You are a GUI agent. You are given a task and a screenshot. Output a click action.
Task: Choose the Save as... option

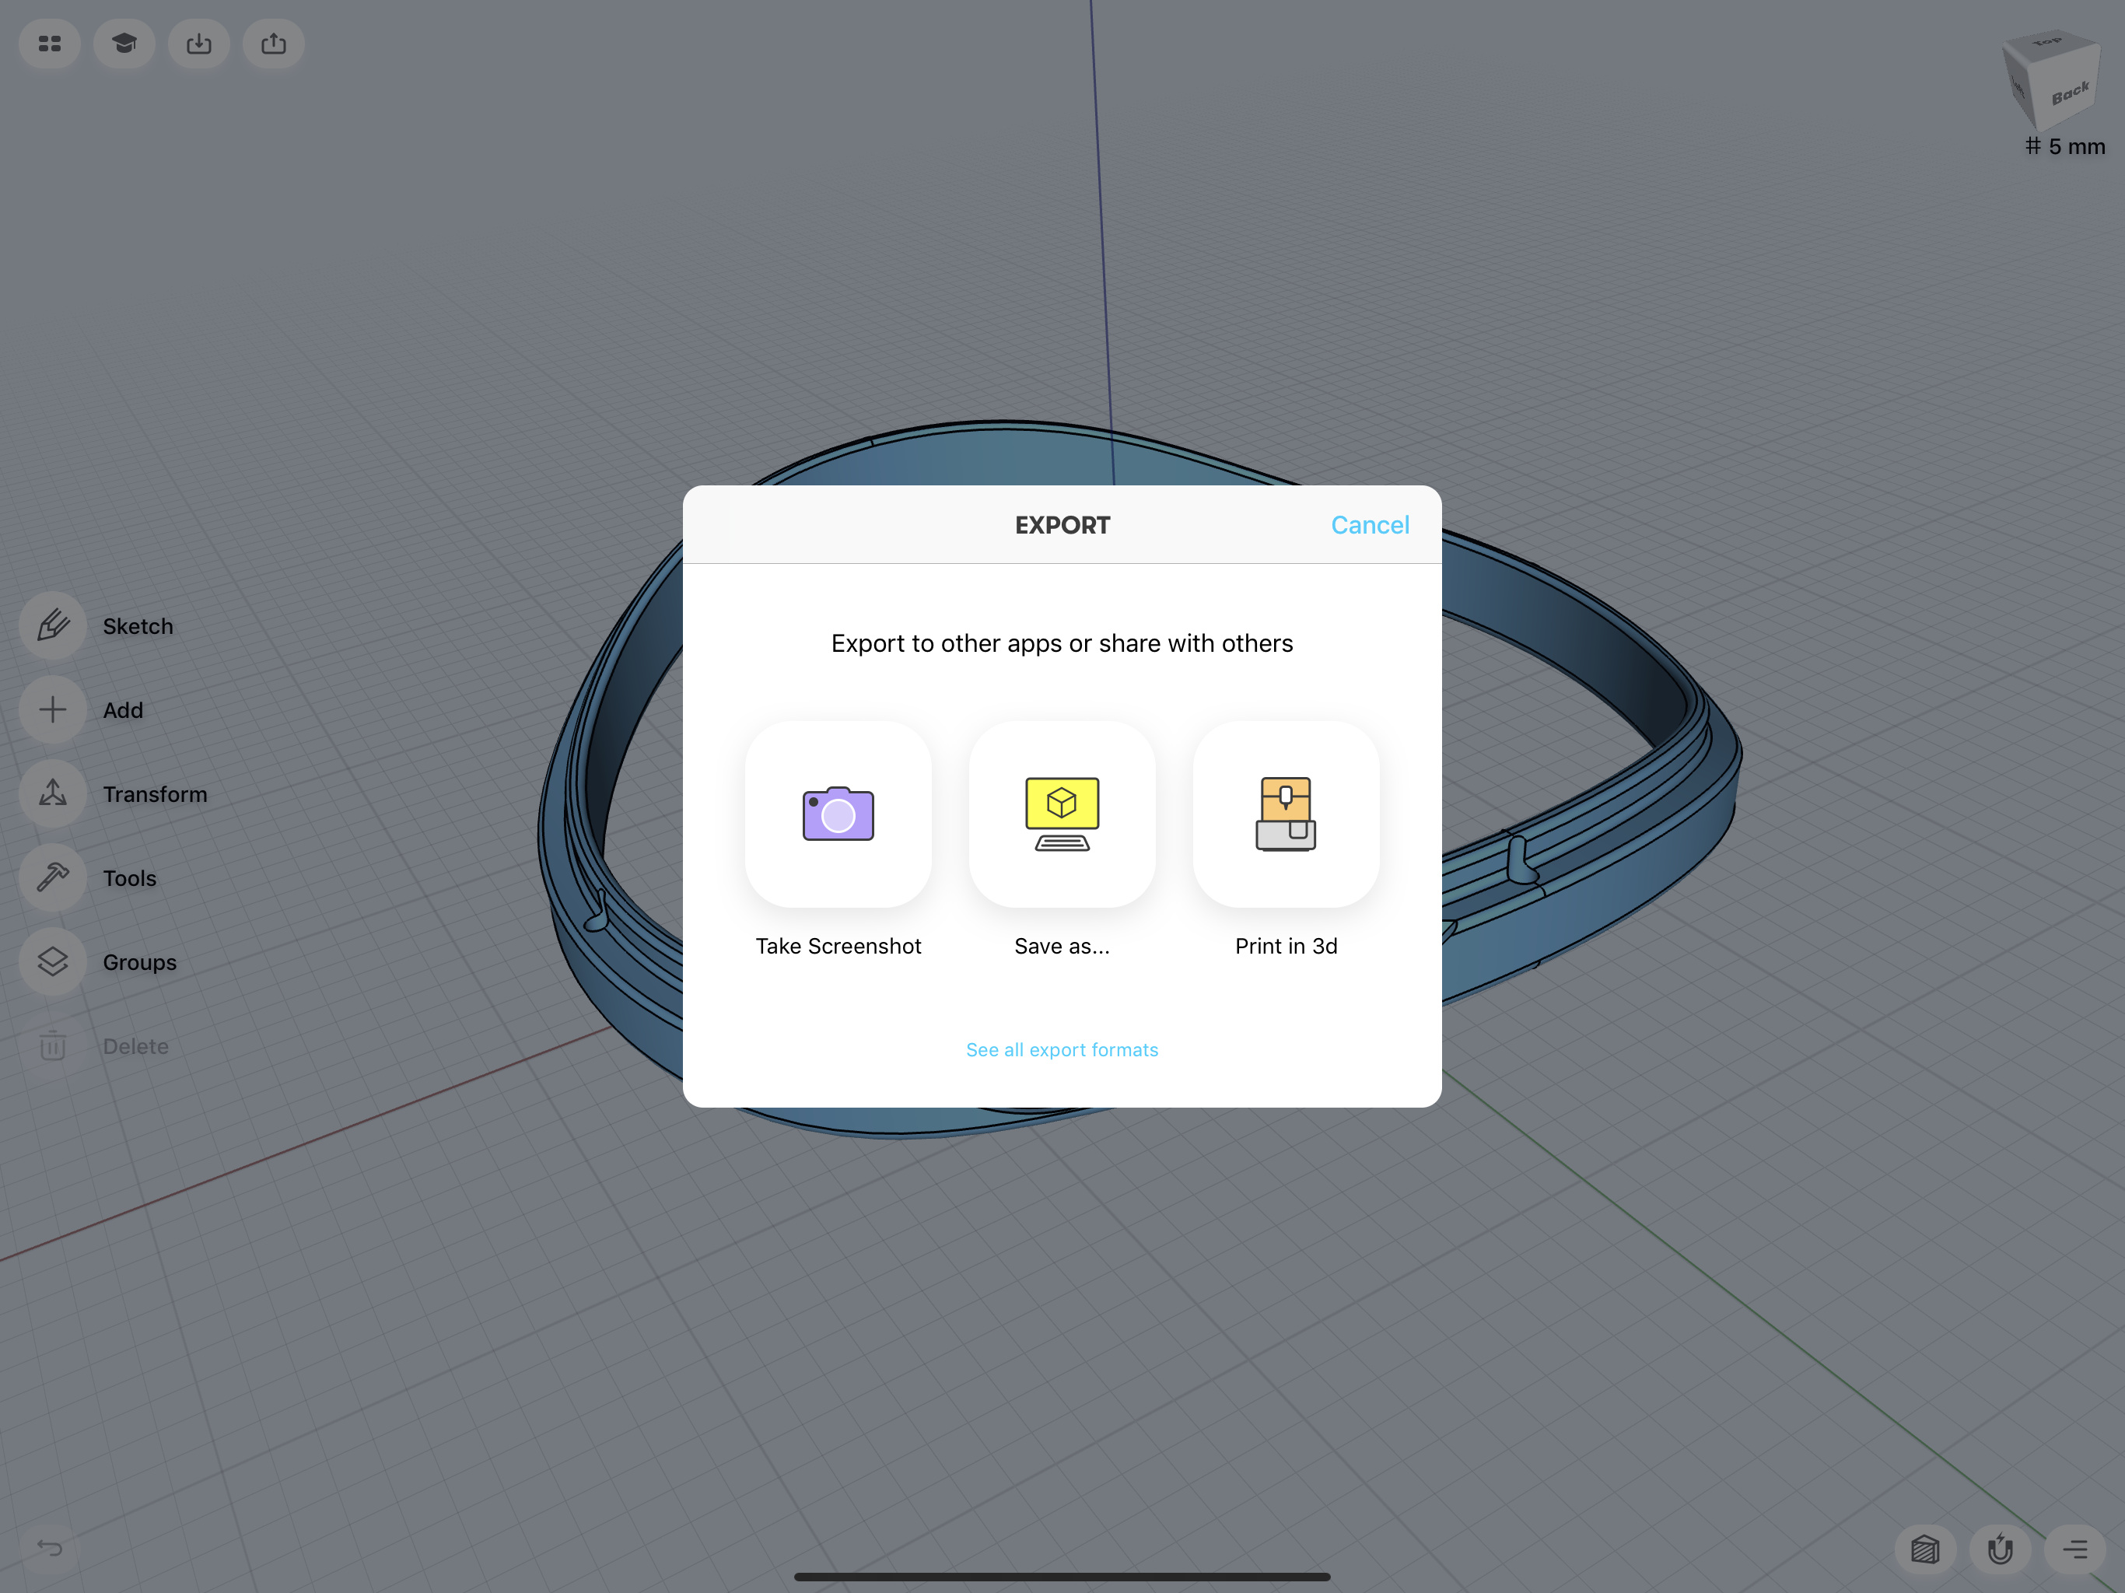click(1062, 814)
